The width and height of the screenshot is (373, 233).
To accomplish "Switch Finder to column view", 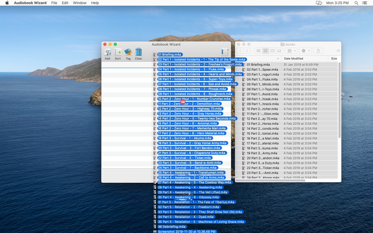I will click(272, 51).
